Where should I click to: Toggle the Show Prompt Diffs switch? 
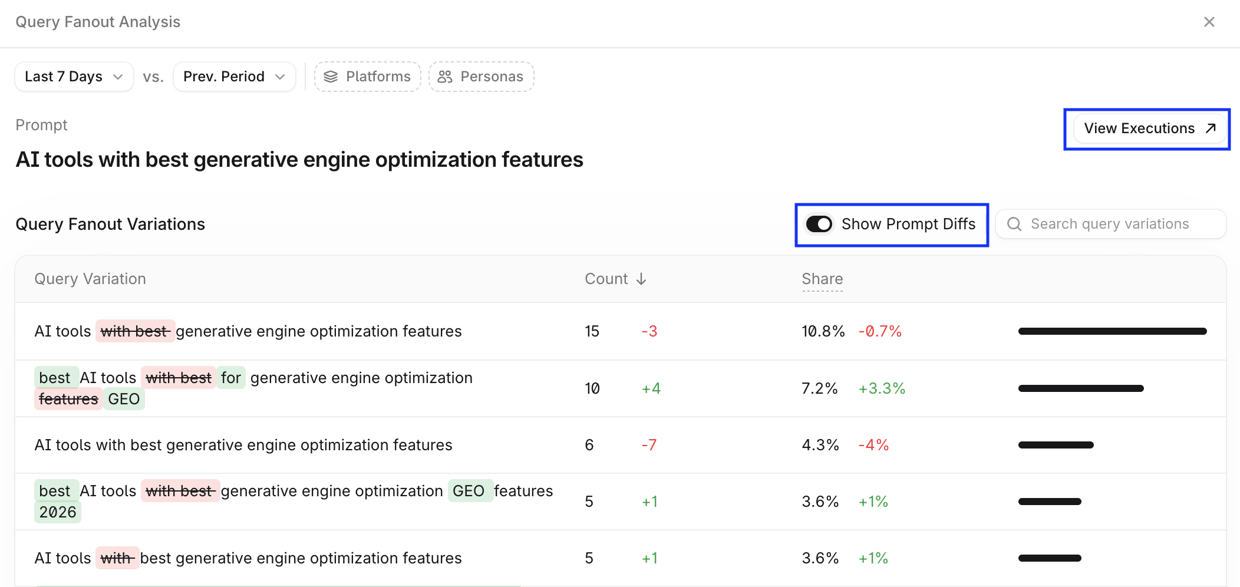(819, 224)
